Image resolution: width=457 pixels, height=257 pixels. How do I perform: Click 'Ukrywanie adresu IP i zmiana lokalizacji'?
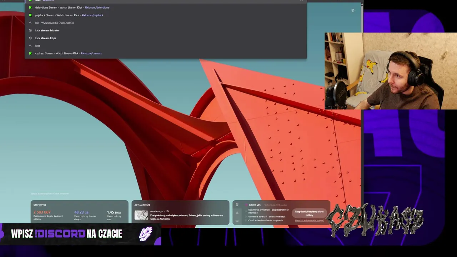pyautogui.click(x=267, y=217)
